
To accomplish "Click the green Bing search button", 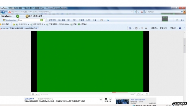I will pos(42,20).
